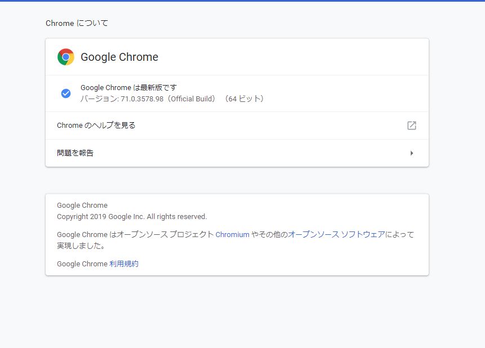Click the external link icon for Chrome help
The height and width of the screenshot is (348, 485).
point(412,126)
